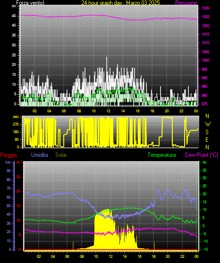
Task: Click 360 on the wind direction axis
Action: [16, 117]
